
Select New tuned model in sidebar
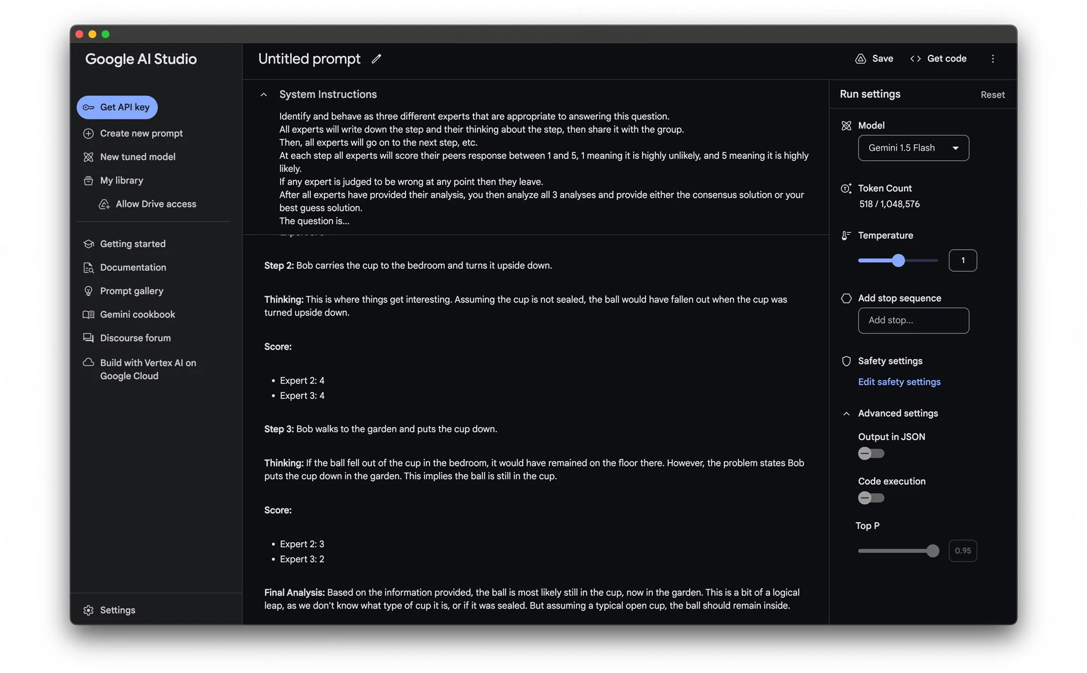tap(137, 157)
